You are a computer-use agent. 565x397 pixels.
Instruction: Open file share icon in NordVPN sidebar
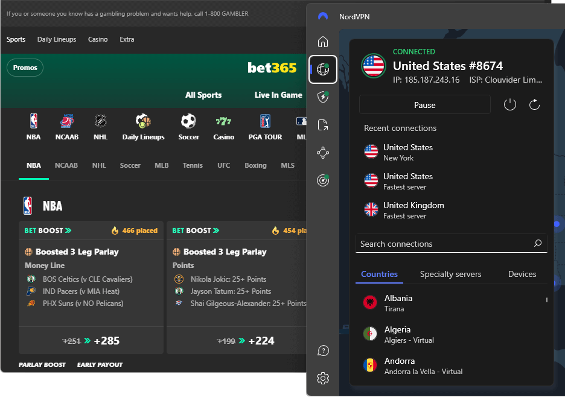(x=323, y=125)
